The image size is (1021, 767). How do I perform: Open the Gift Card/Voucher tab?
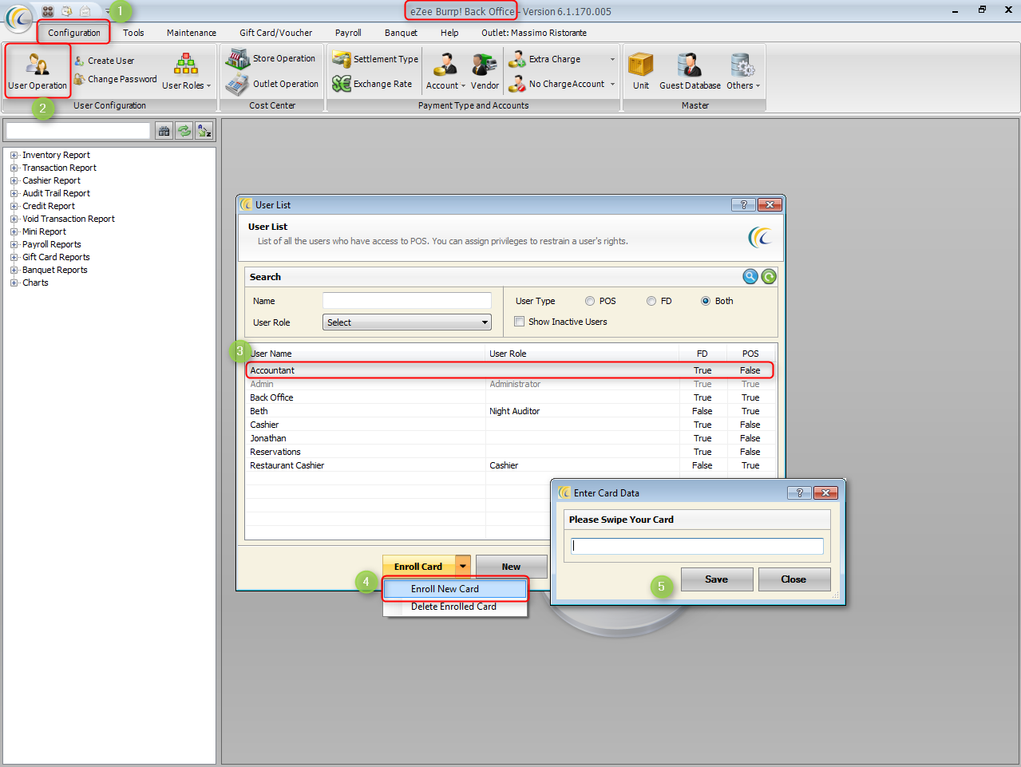point(276,33)
